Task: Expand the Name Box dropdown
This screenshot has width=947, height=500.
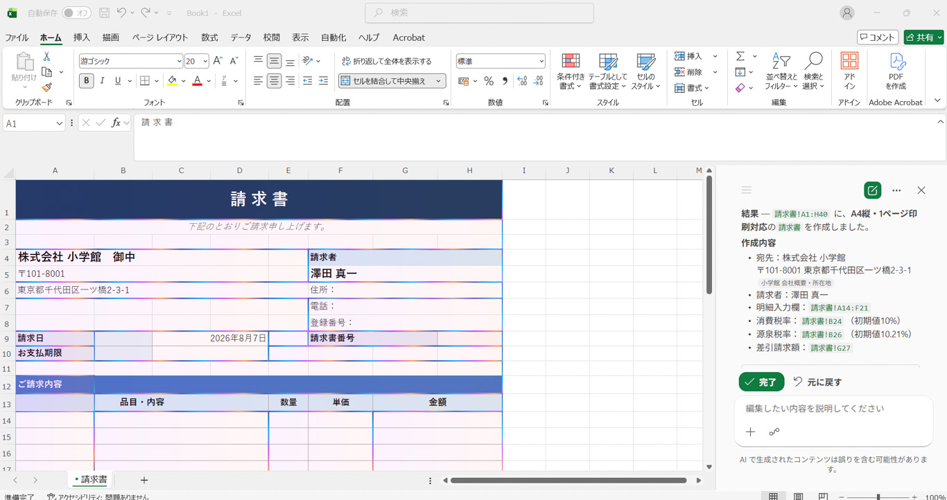Action: click(x=58, y=123)
